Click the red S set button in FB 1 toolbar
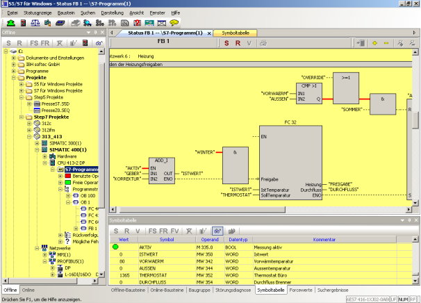 [226, 43]
